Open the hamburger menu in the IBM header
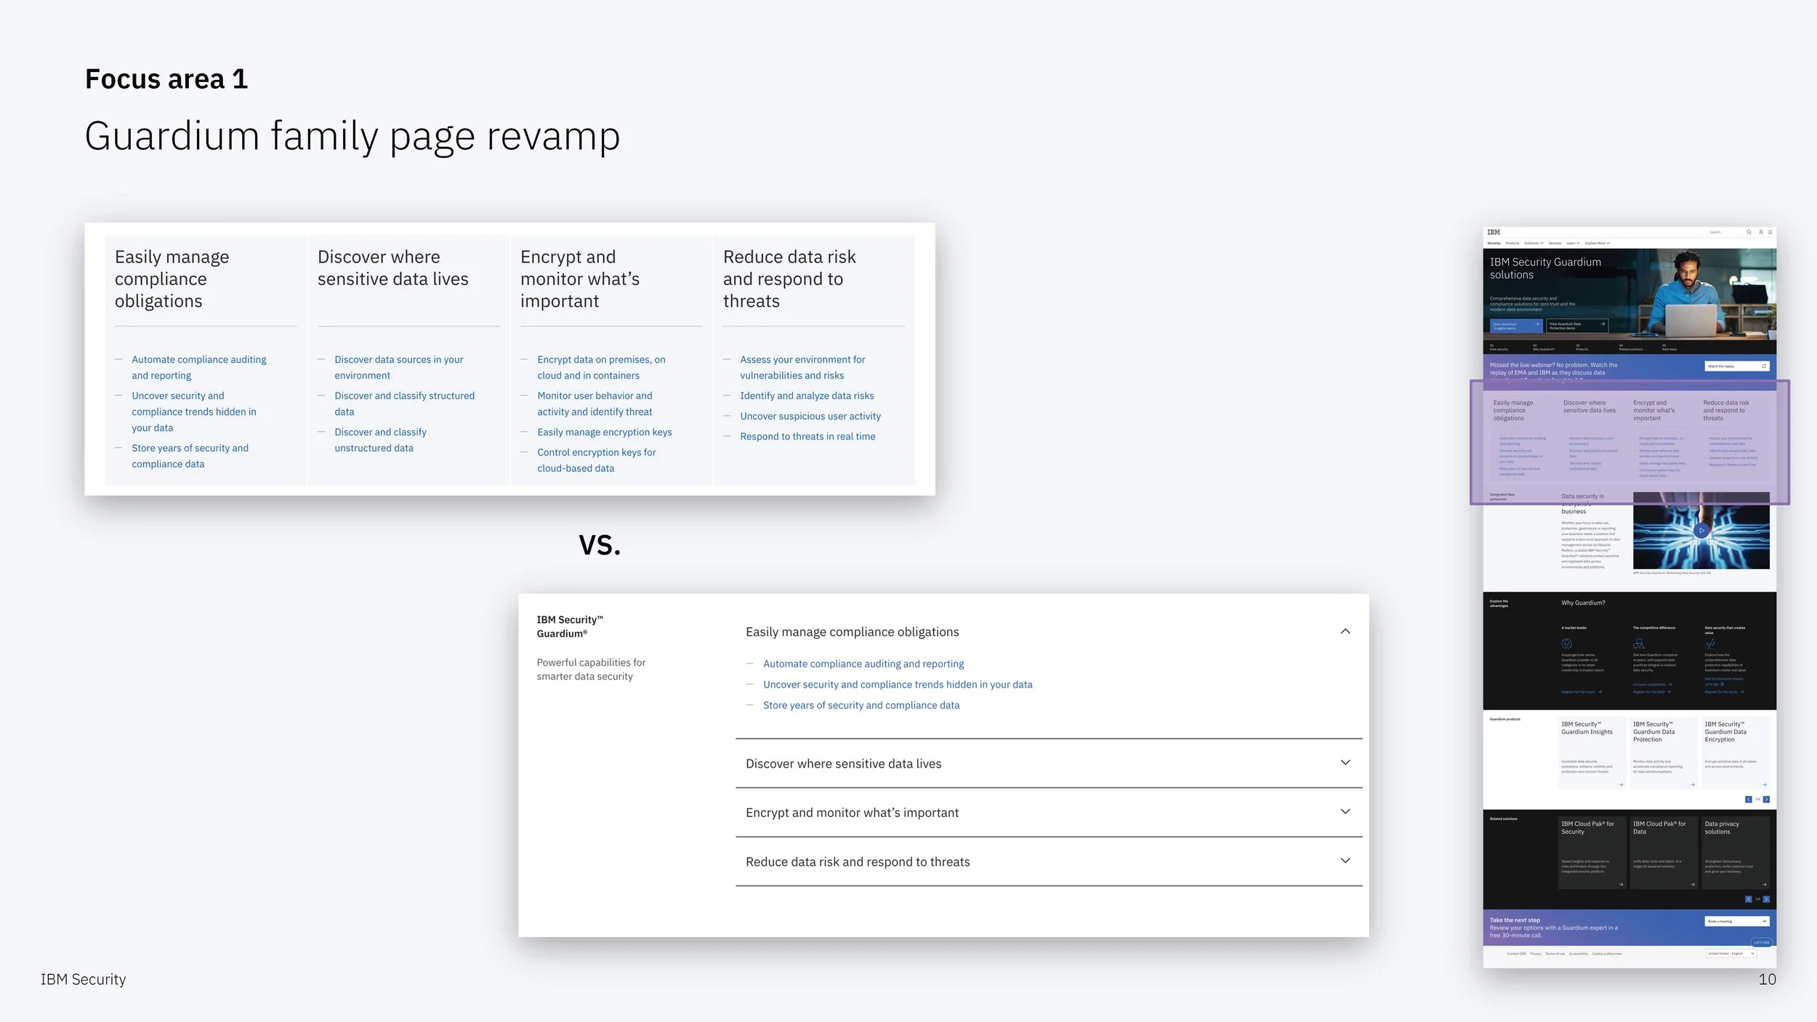Viewport: 1817px width, 1022px height. [1770, 232]
